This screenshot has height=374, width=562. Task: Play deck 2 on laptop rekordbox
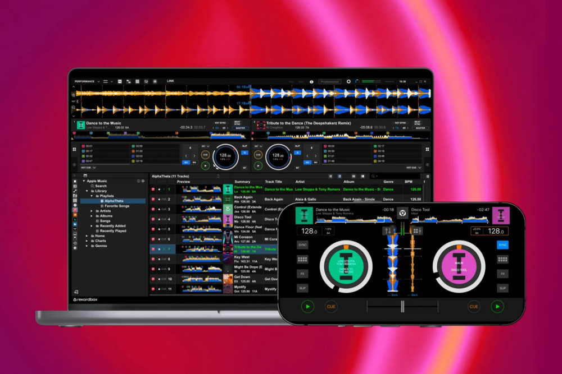pos(258,165)
